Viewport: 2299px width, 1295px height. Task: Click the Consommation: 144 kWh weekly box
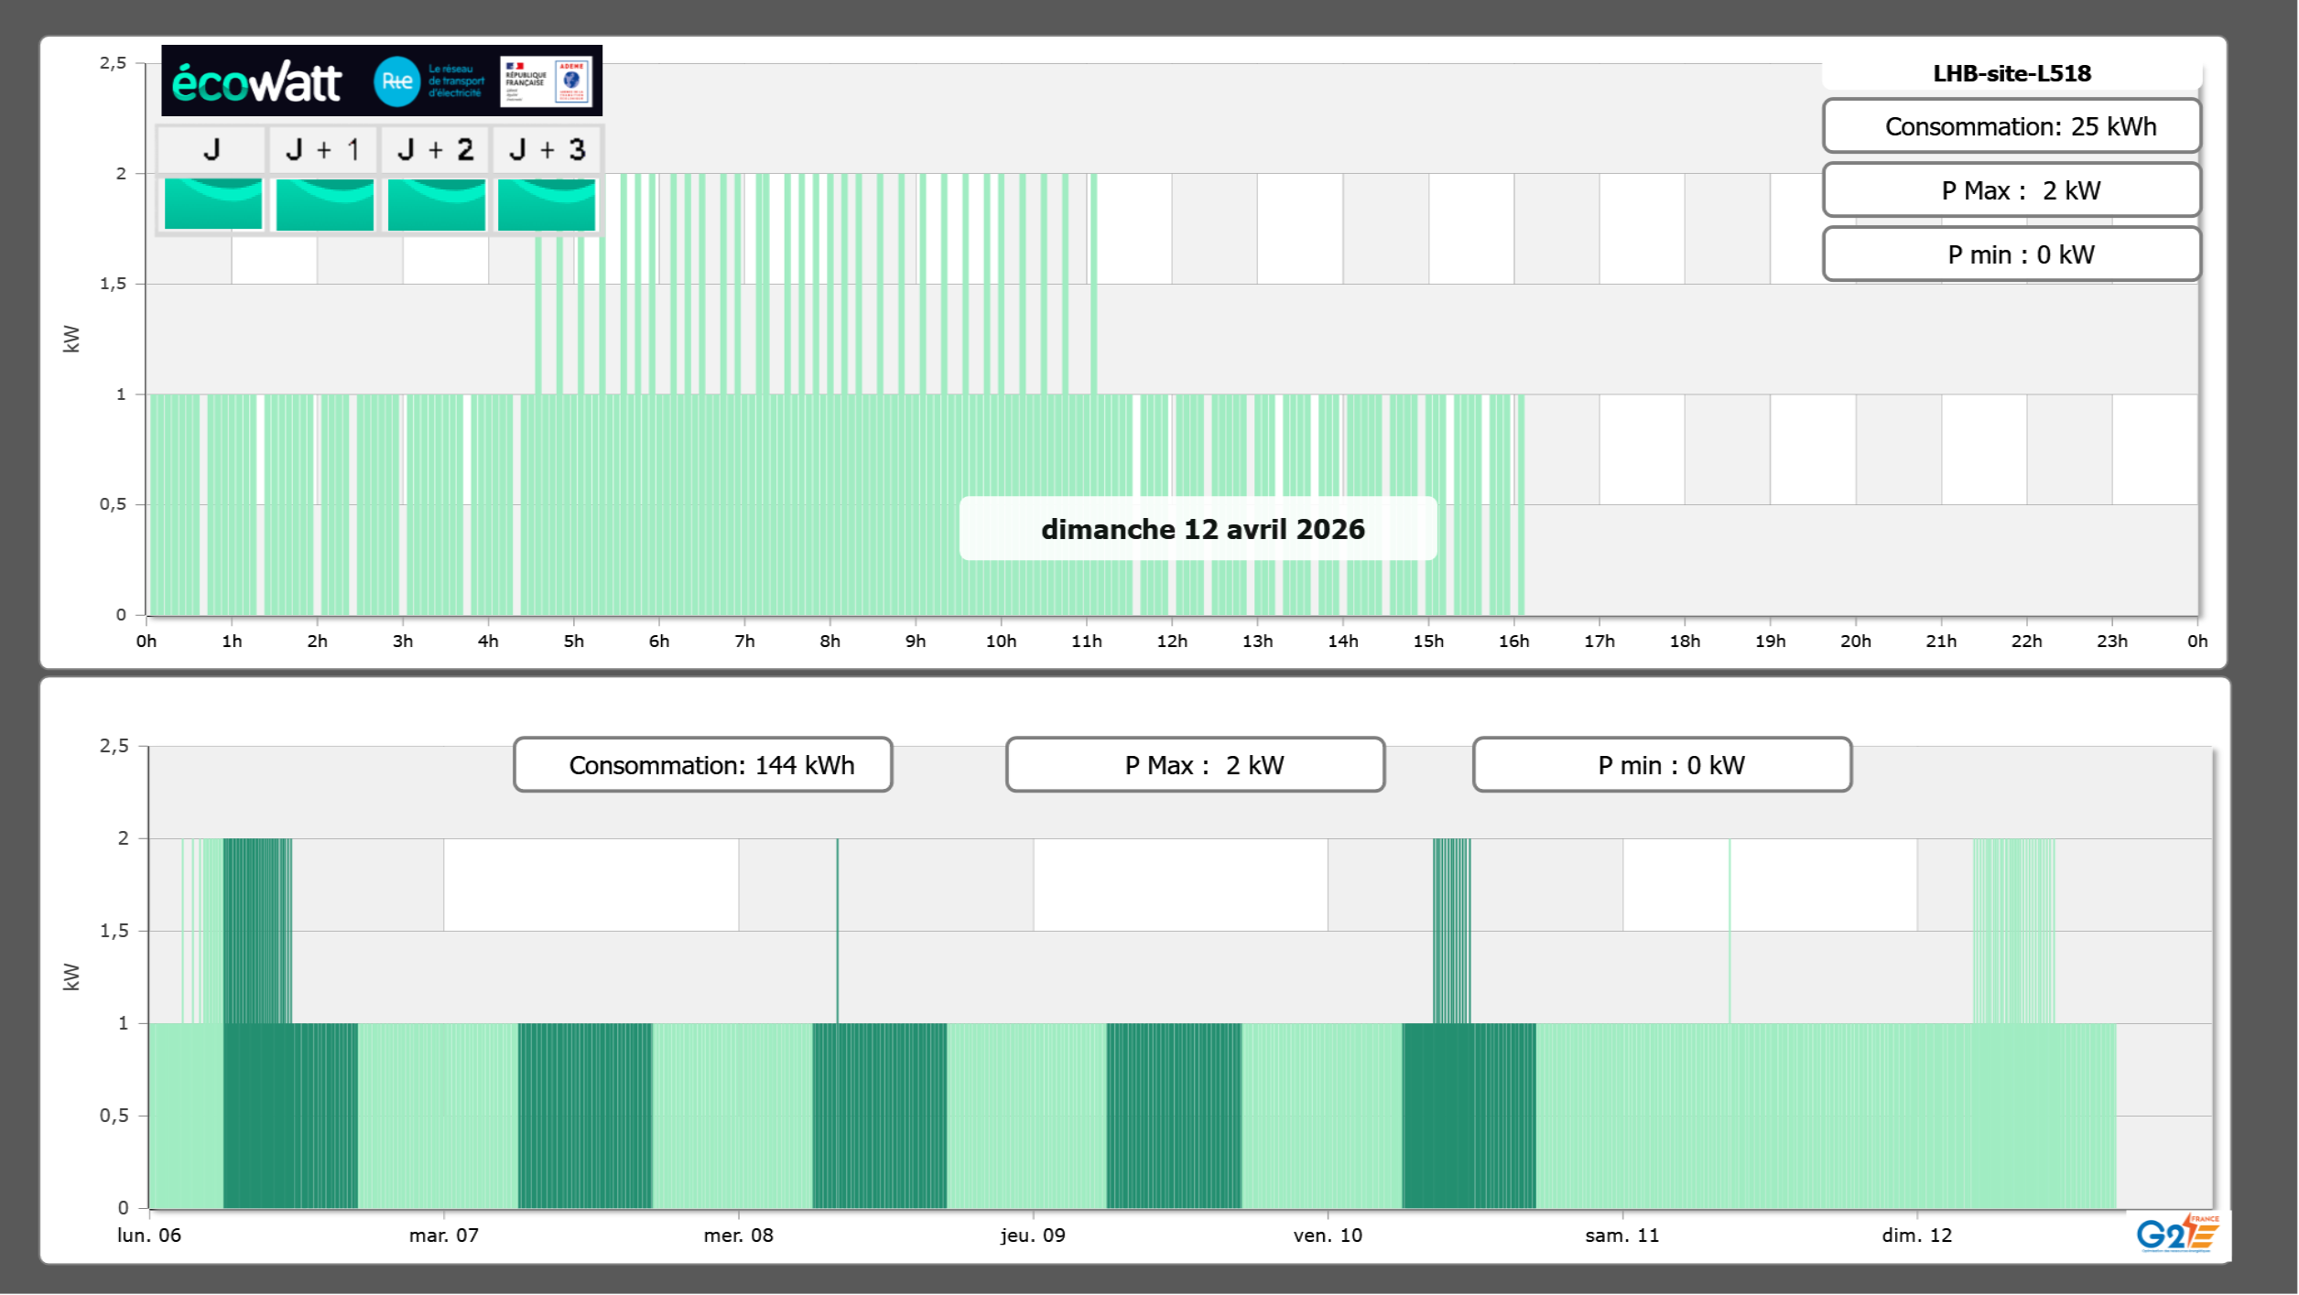tap(703, 764)
